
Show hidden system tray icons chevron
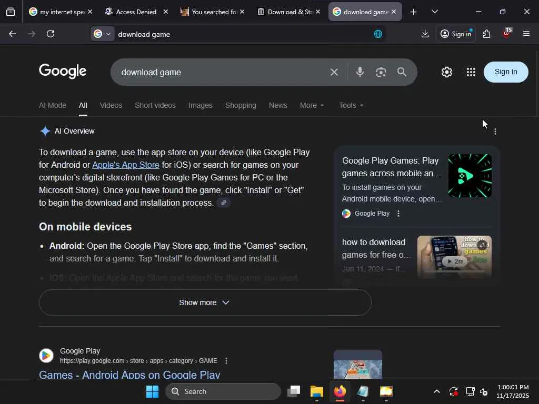pos(436,391)
